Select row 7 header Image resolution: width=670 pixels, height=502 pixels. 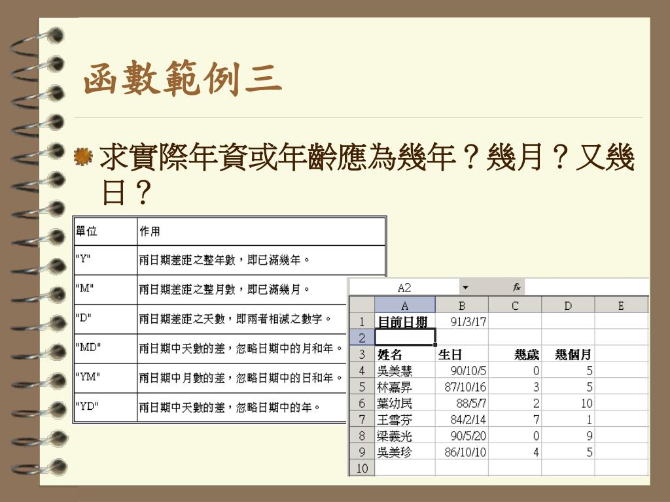(x=362, y=419)
